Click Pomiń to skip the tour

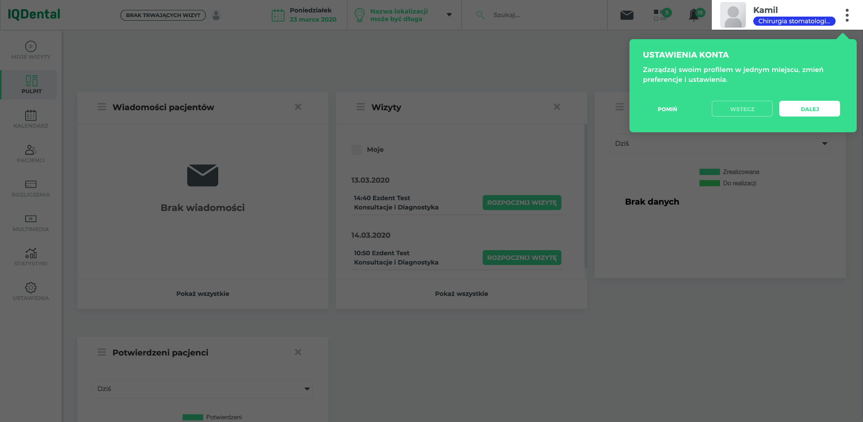(x=667, y=109)
